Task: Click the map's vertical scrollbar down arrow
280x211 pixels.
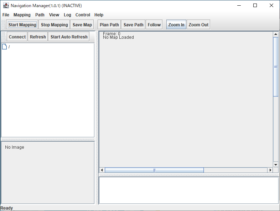Action: [x=276, y=164]
